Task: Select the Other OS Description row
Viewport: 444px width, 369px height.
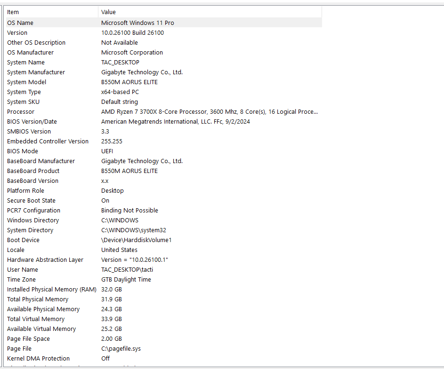Action: pos(164,42)
